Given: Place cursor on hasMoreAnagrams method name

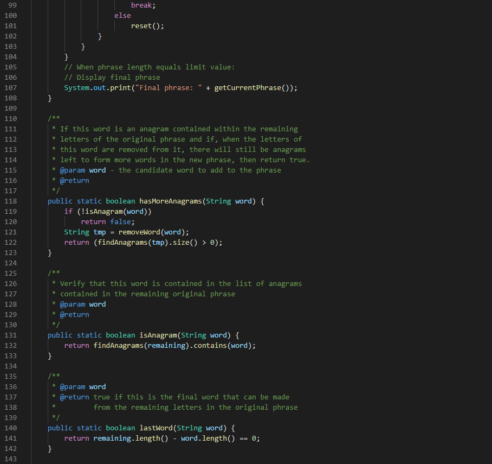Looking at the screenshot, I should [171, 201].
